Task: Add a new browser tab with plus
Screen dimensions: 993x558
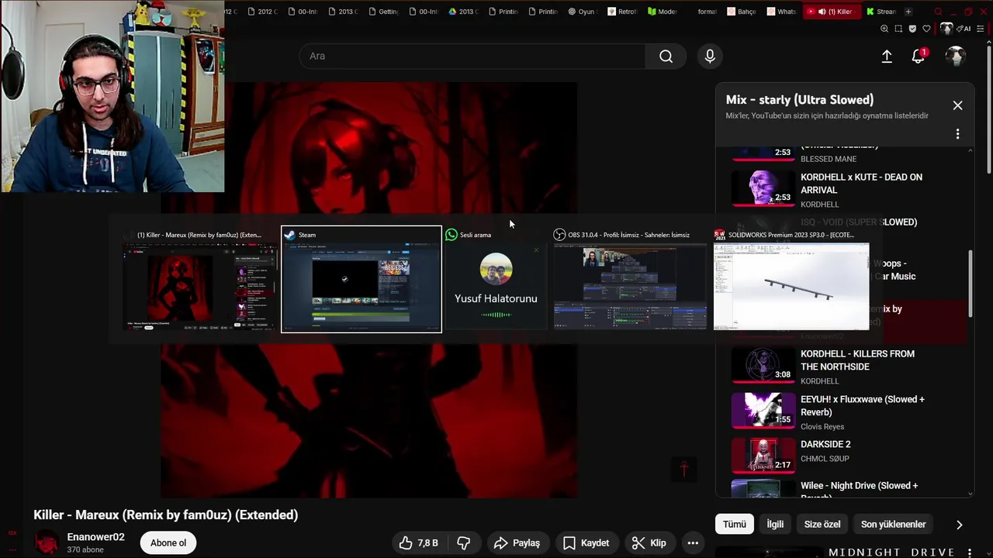Action: point(908,12)
